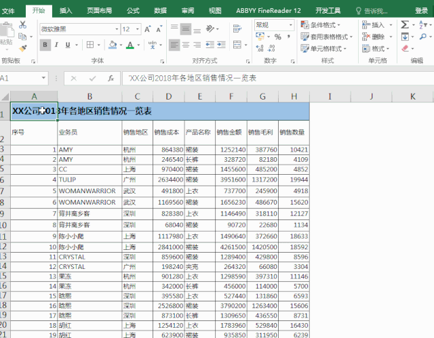Click the 告诉我 tell me search box

(372, 11)
